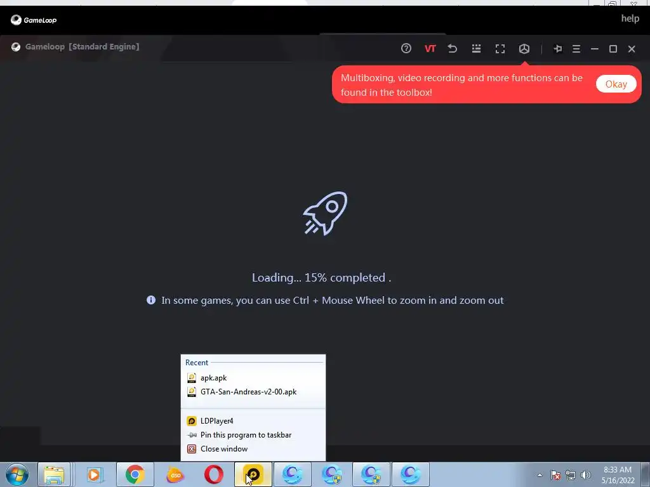Dismiss the toolbox tip with Okay
This screenshot has height=487, width=650.
[x=616, y=84]
